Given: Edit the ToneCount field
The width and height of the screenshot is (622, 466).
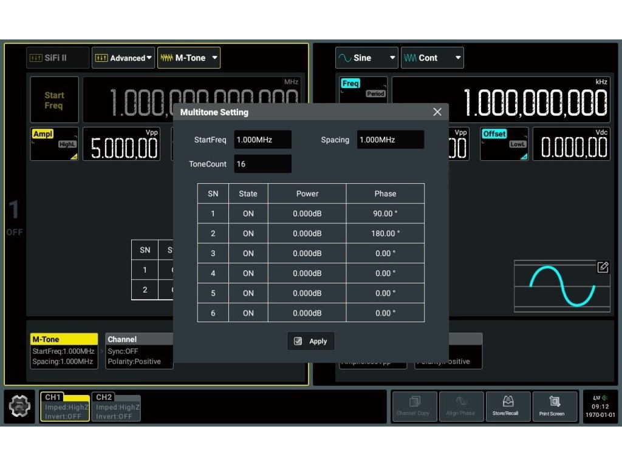Looking at the screenshot, I should (262, 164).
